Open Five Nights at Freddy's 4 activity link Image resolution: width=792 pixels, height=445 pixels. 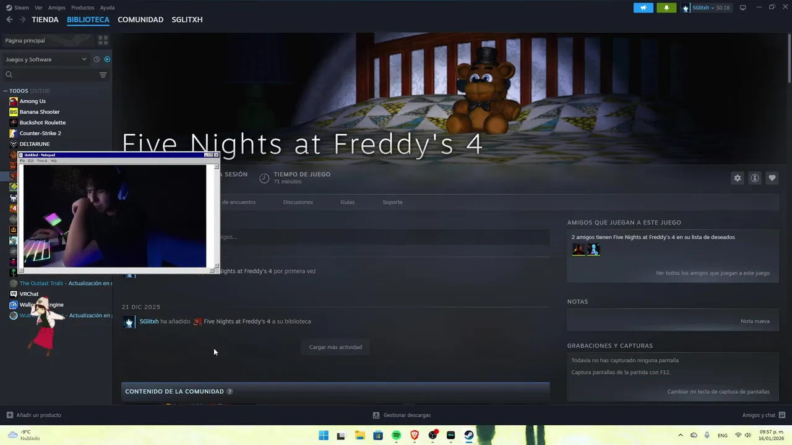tap(237, 321)
